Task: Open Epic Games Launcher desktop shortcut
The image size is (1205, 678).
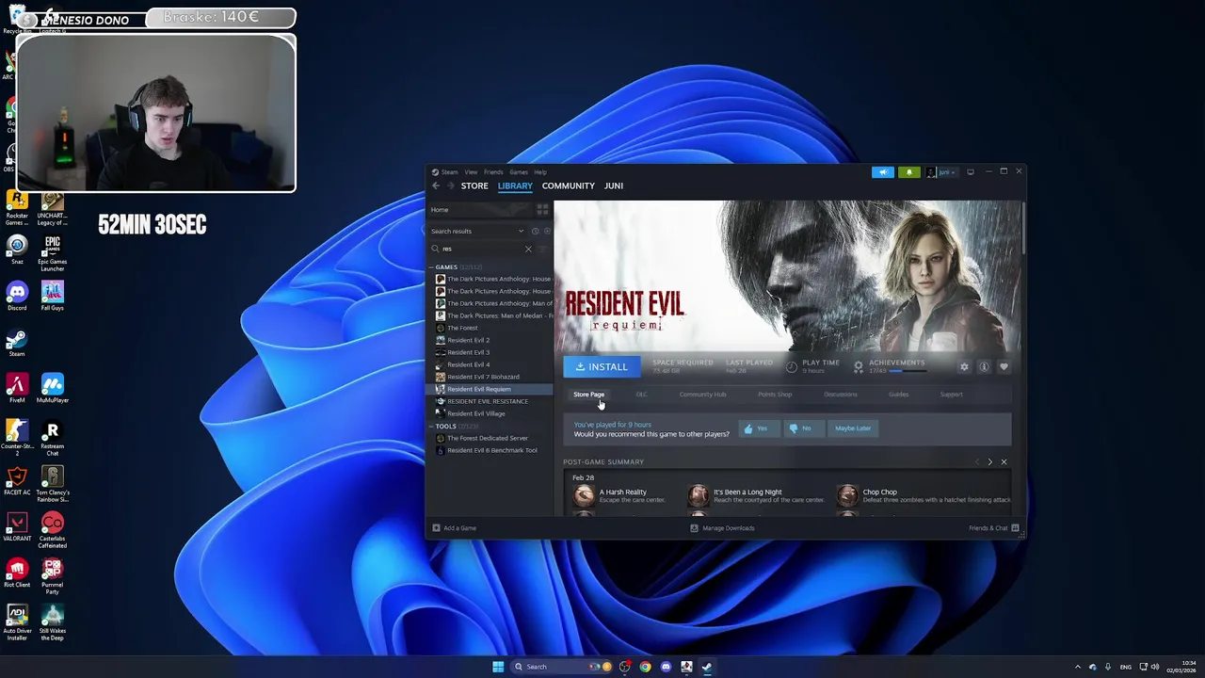Action: (x=52, y=251)
